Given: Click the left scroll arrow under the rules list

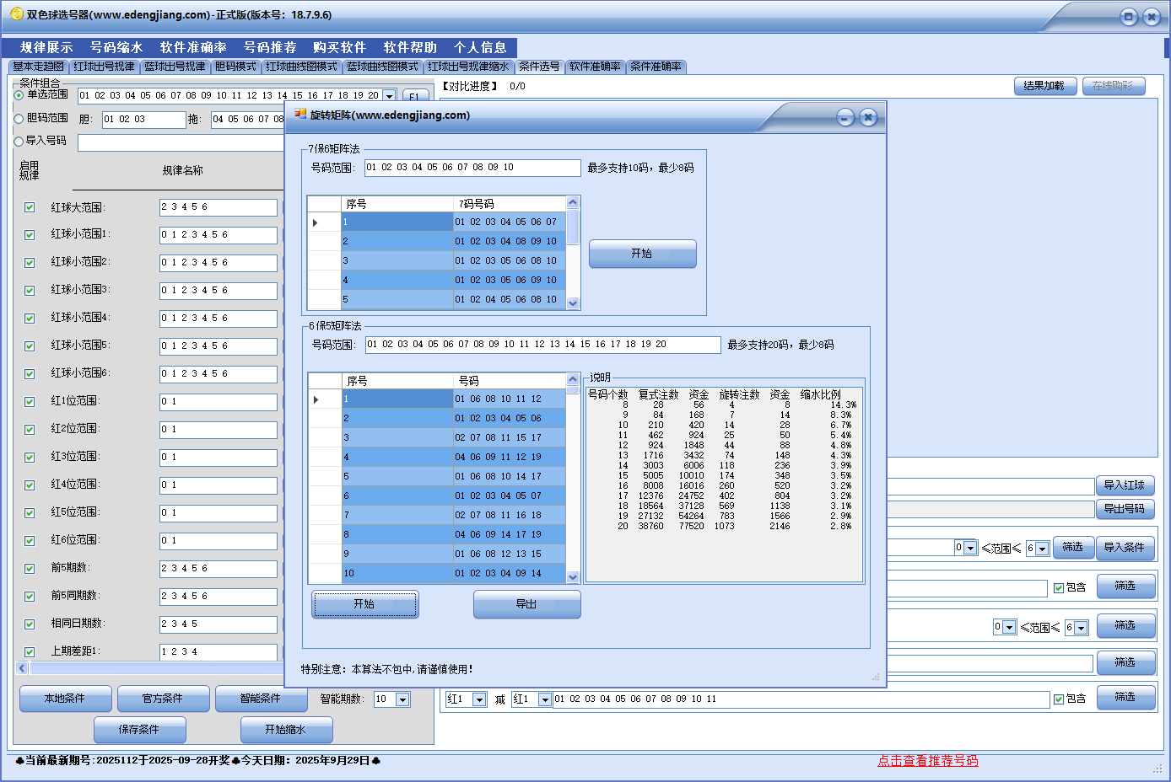Looking at the screenshot, I should coord(23,668).
